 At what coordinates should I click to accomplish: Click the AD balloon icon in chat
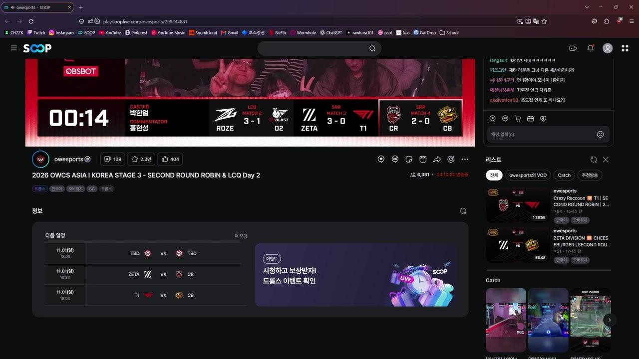(x=505, y=119)
